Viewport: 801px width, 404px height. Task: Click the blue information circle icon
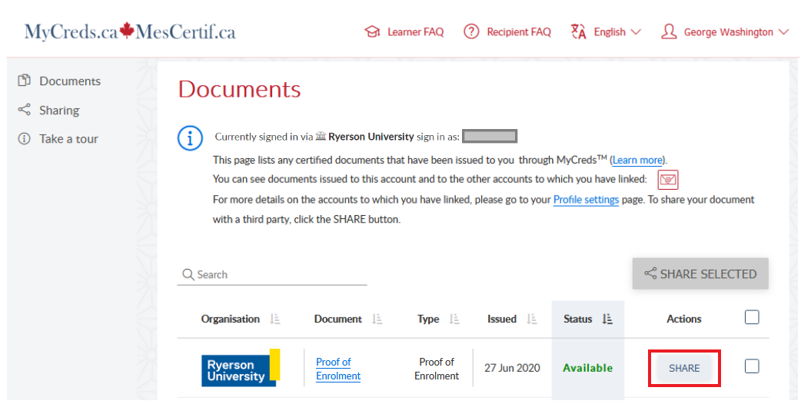pyautogui.click(x=190, y=138)
